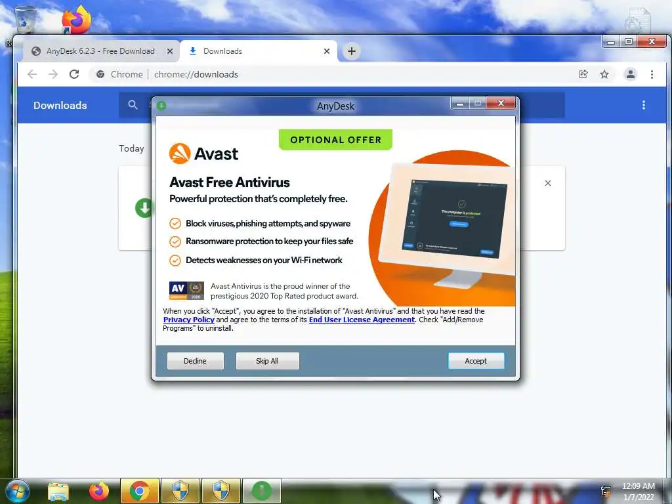Open the Recycle Bin on the desktop
The image size is (672, 504).
coord(24,20)
